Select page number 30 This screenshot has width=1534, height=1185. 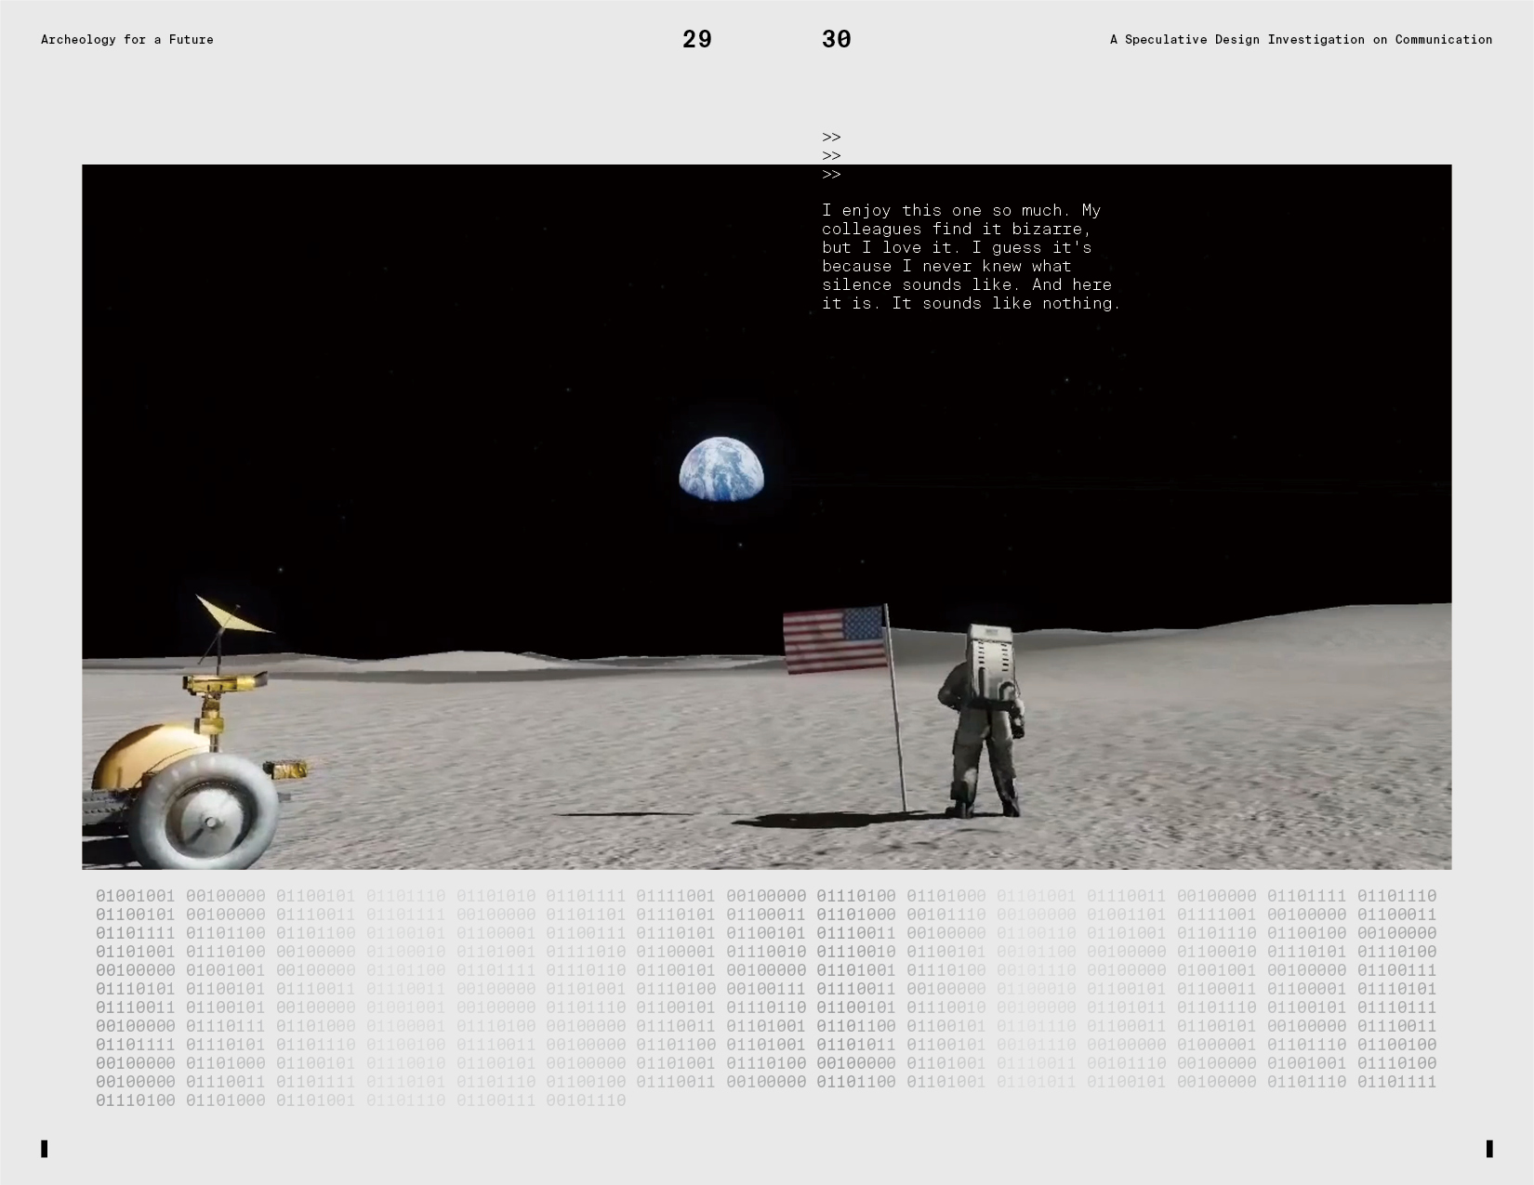pyautogui.click(x=837, y=39)
